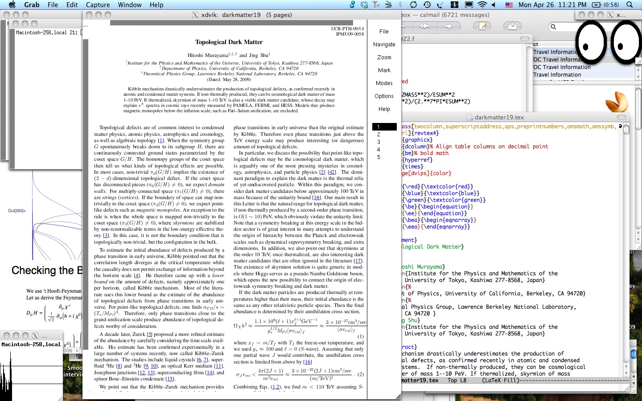Click the display monitor icon in the menu bar
Image resolution: width=642 pixels, height=401 pixels.
(469, 4)
